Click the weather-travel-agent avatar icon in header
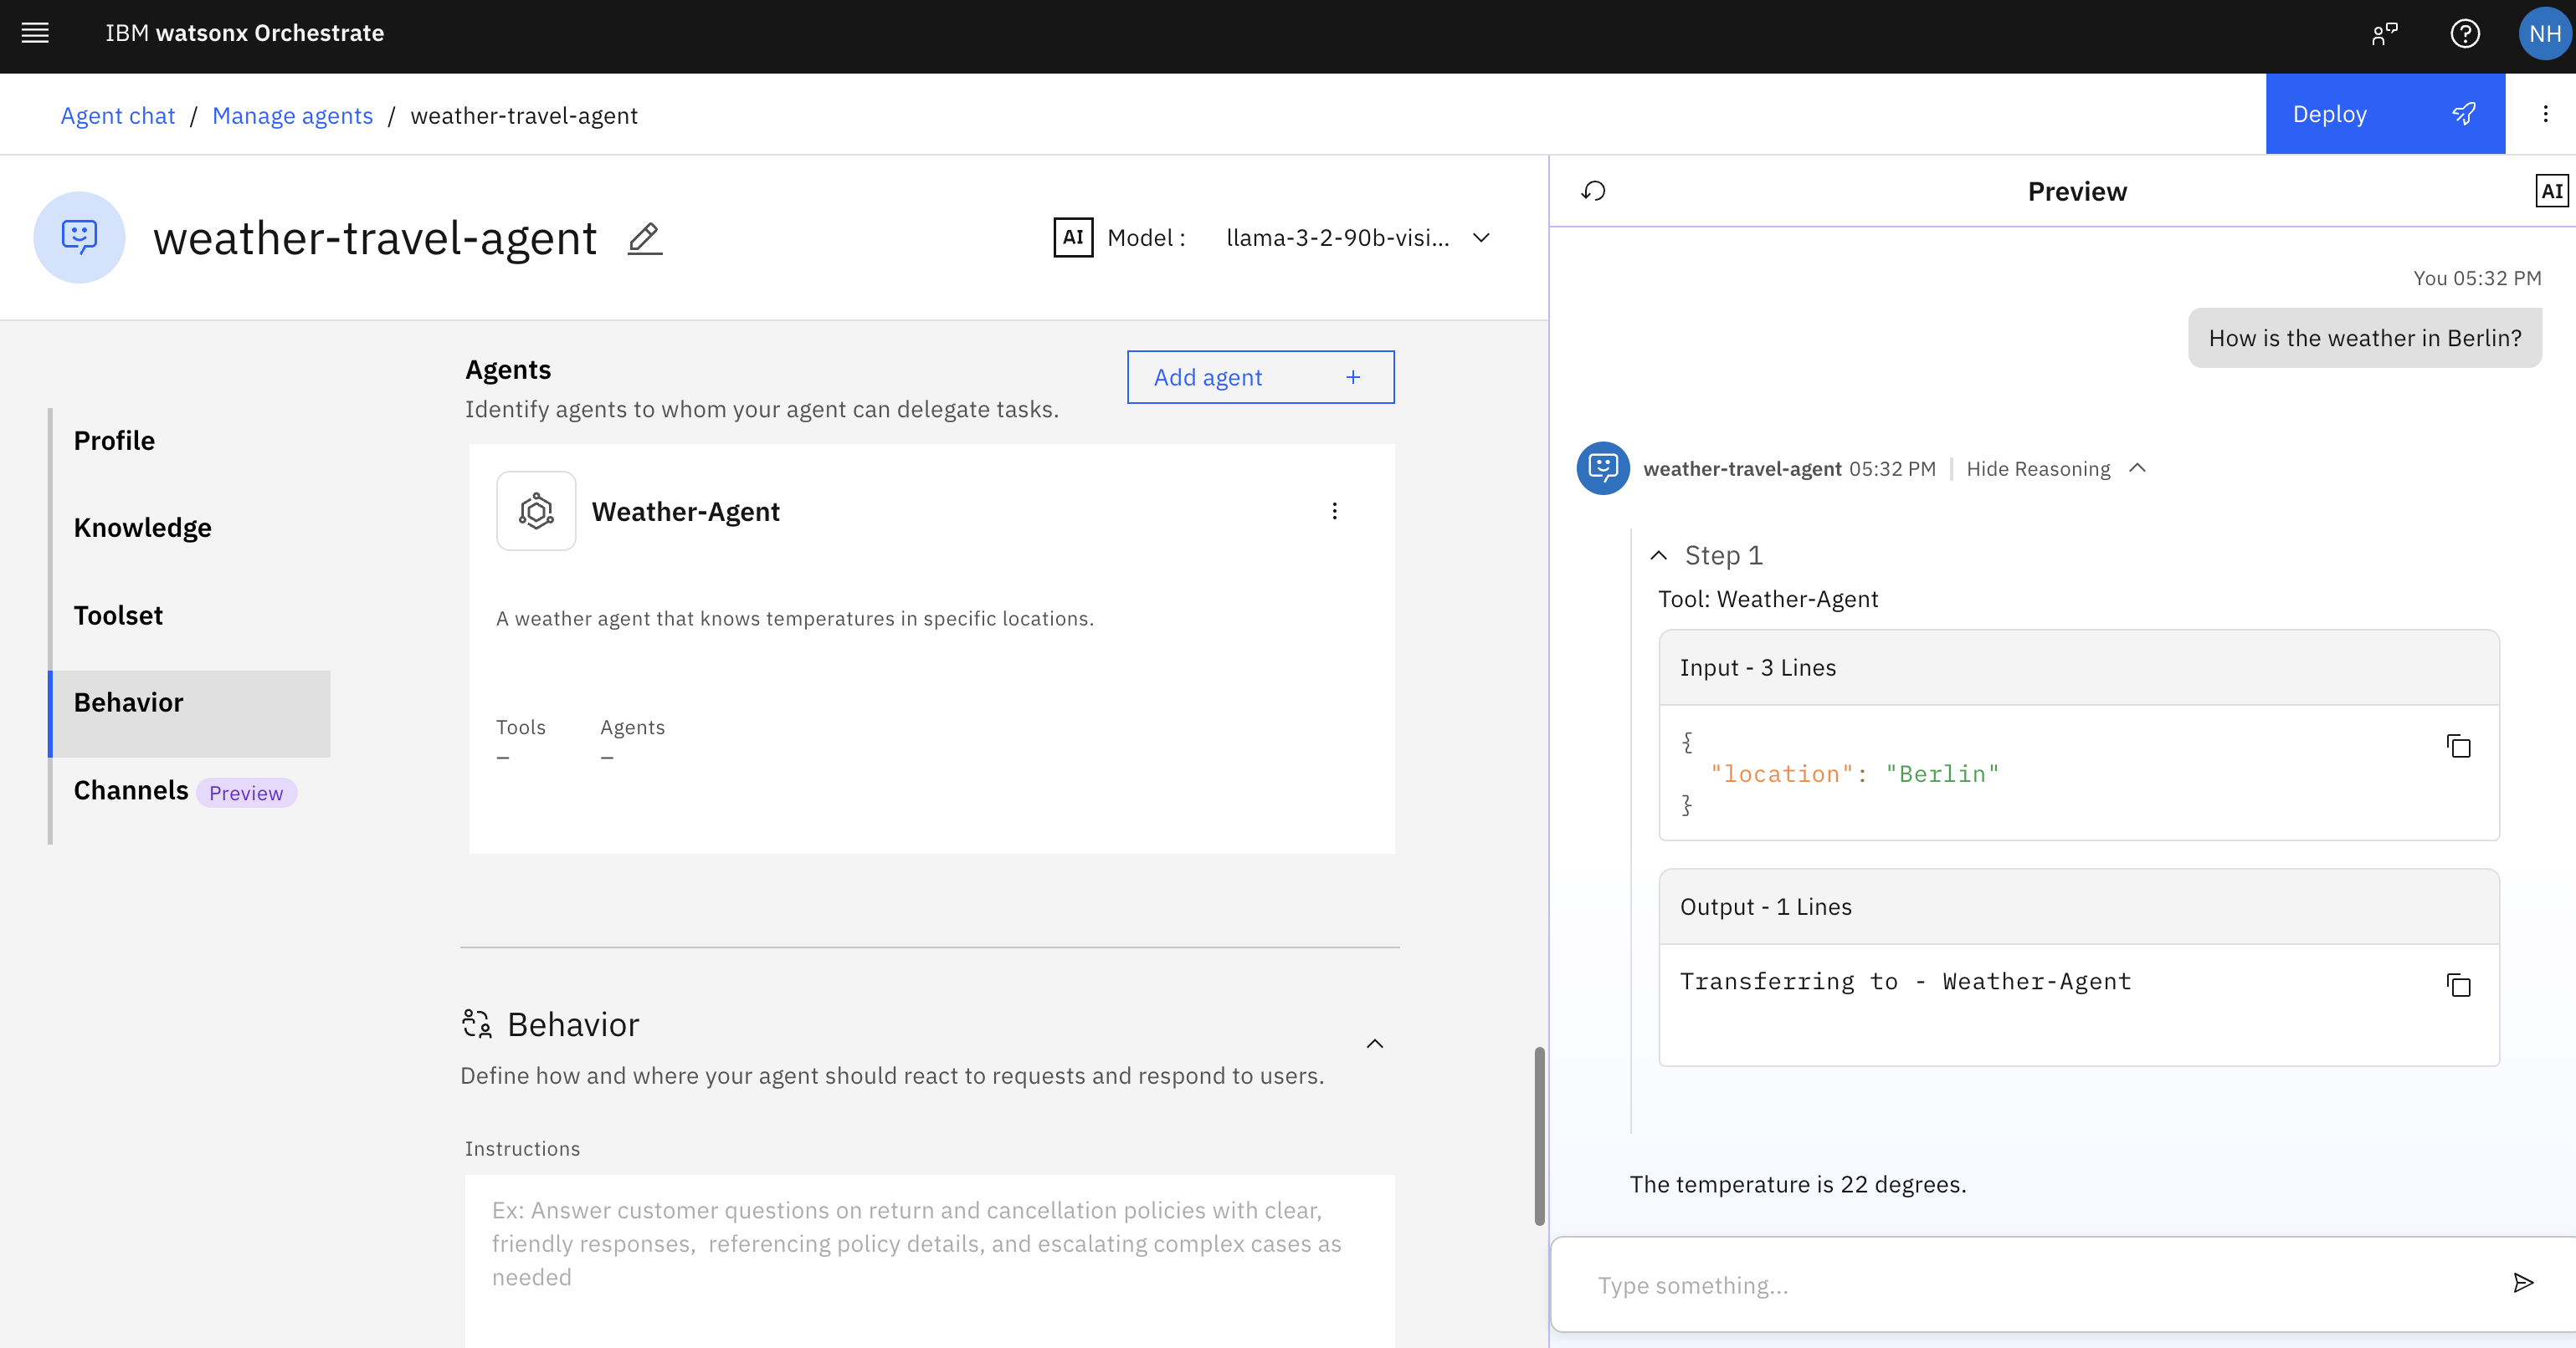 coord(79,237)
